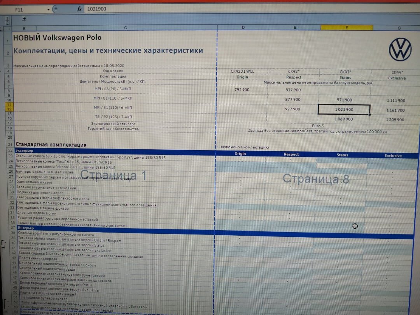Open the Name Box dropdown arrow
Image resolution: width=420 pixels, height=315 pixels.
(48, 9)
